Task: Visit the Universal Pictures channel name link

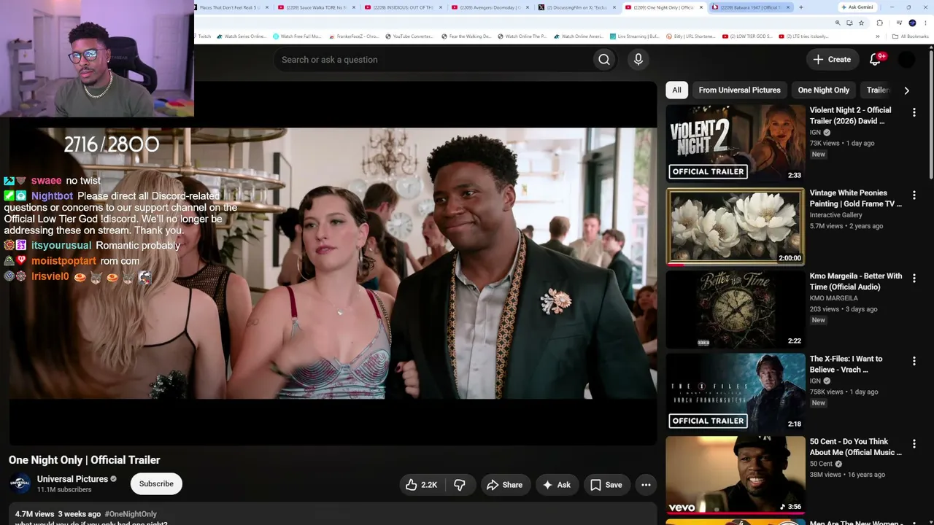Action: [x=72, y=479]
